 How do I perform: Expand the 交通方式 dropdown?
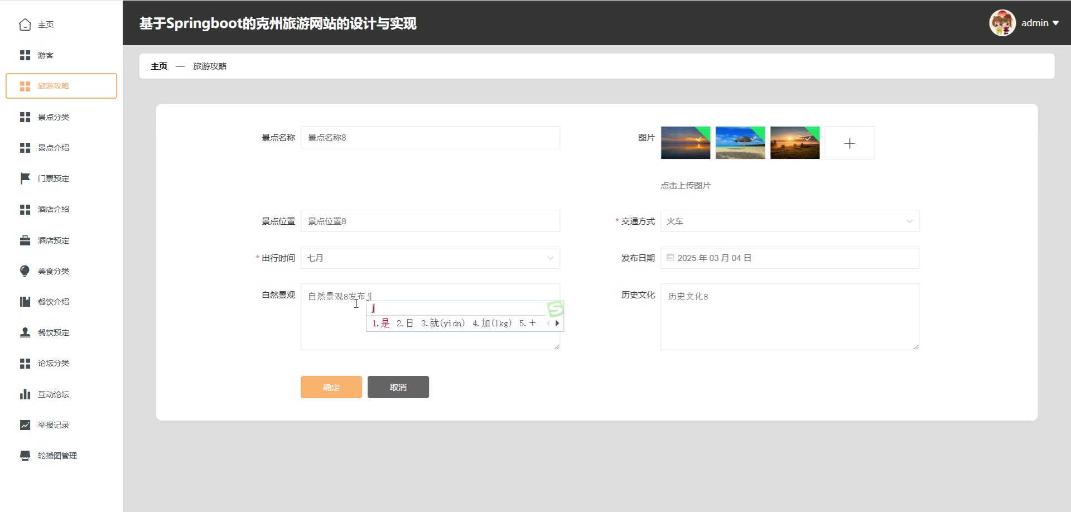(789, 221)
